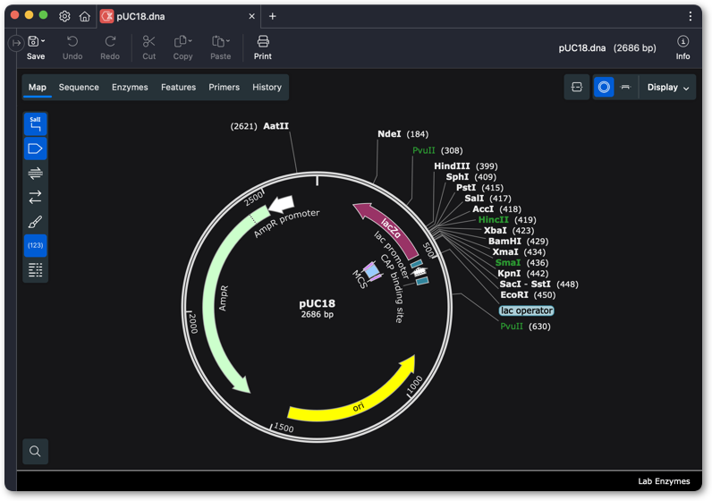
Task: Open the Save dropdown arrow
Action: click(43, 41)
